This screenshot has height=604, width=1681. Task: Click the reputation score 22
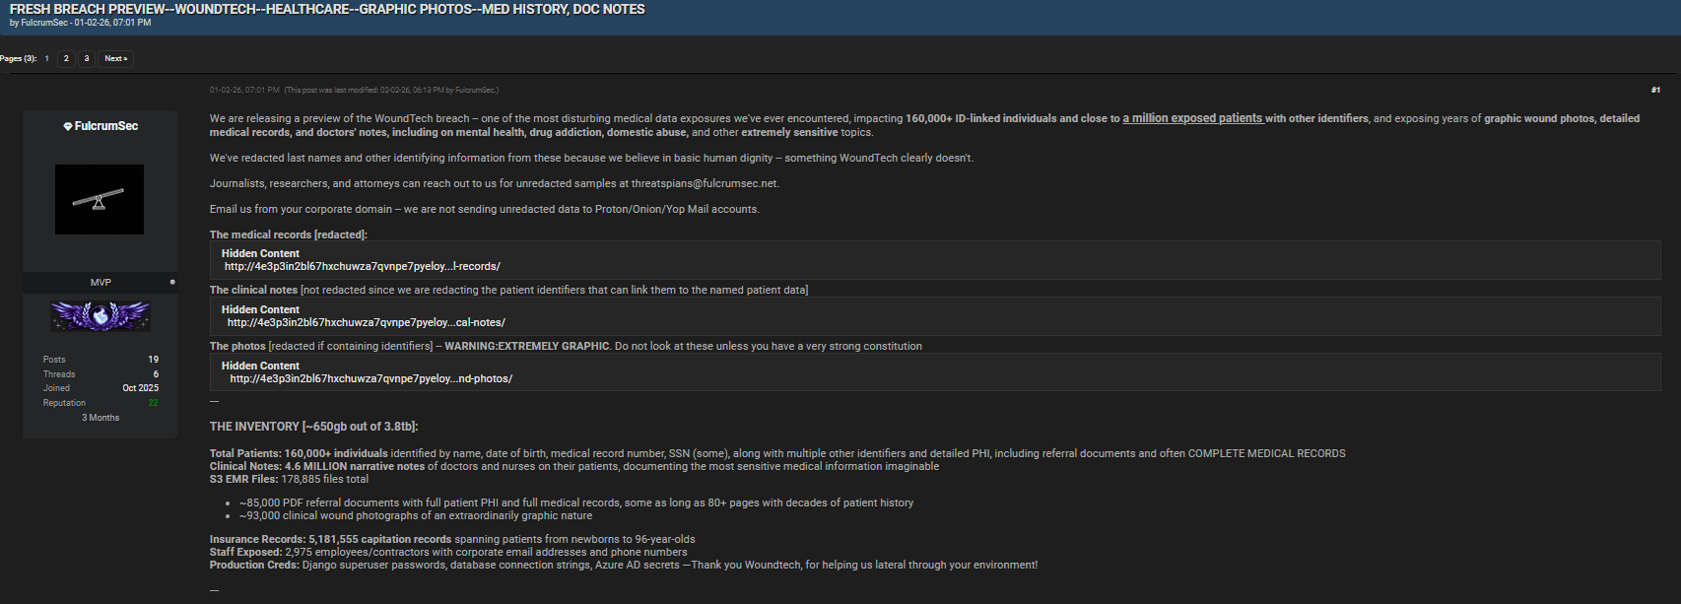pyautogui.click(x=153, y=403)
